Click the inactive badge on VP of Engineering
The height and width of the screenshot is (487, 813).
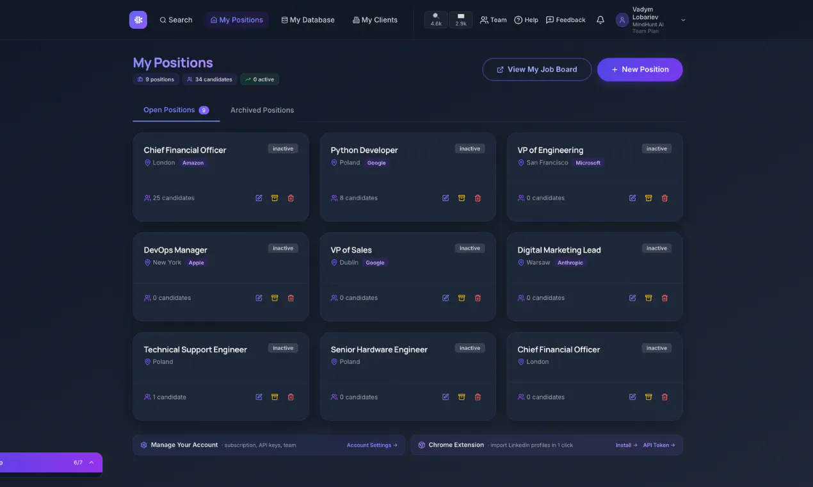tap(657, 149)
